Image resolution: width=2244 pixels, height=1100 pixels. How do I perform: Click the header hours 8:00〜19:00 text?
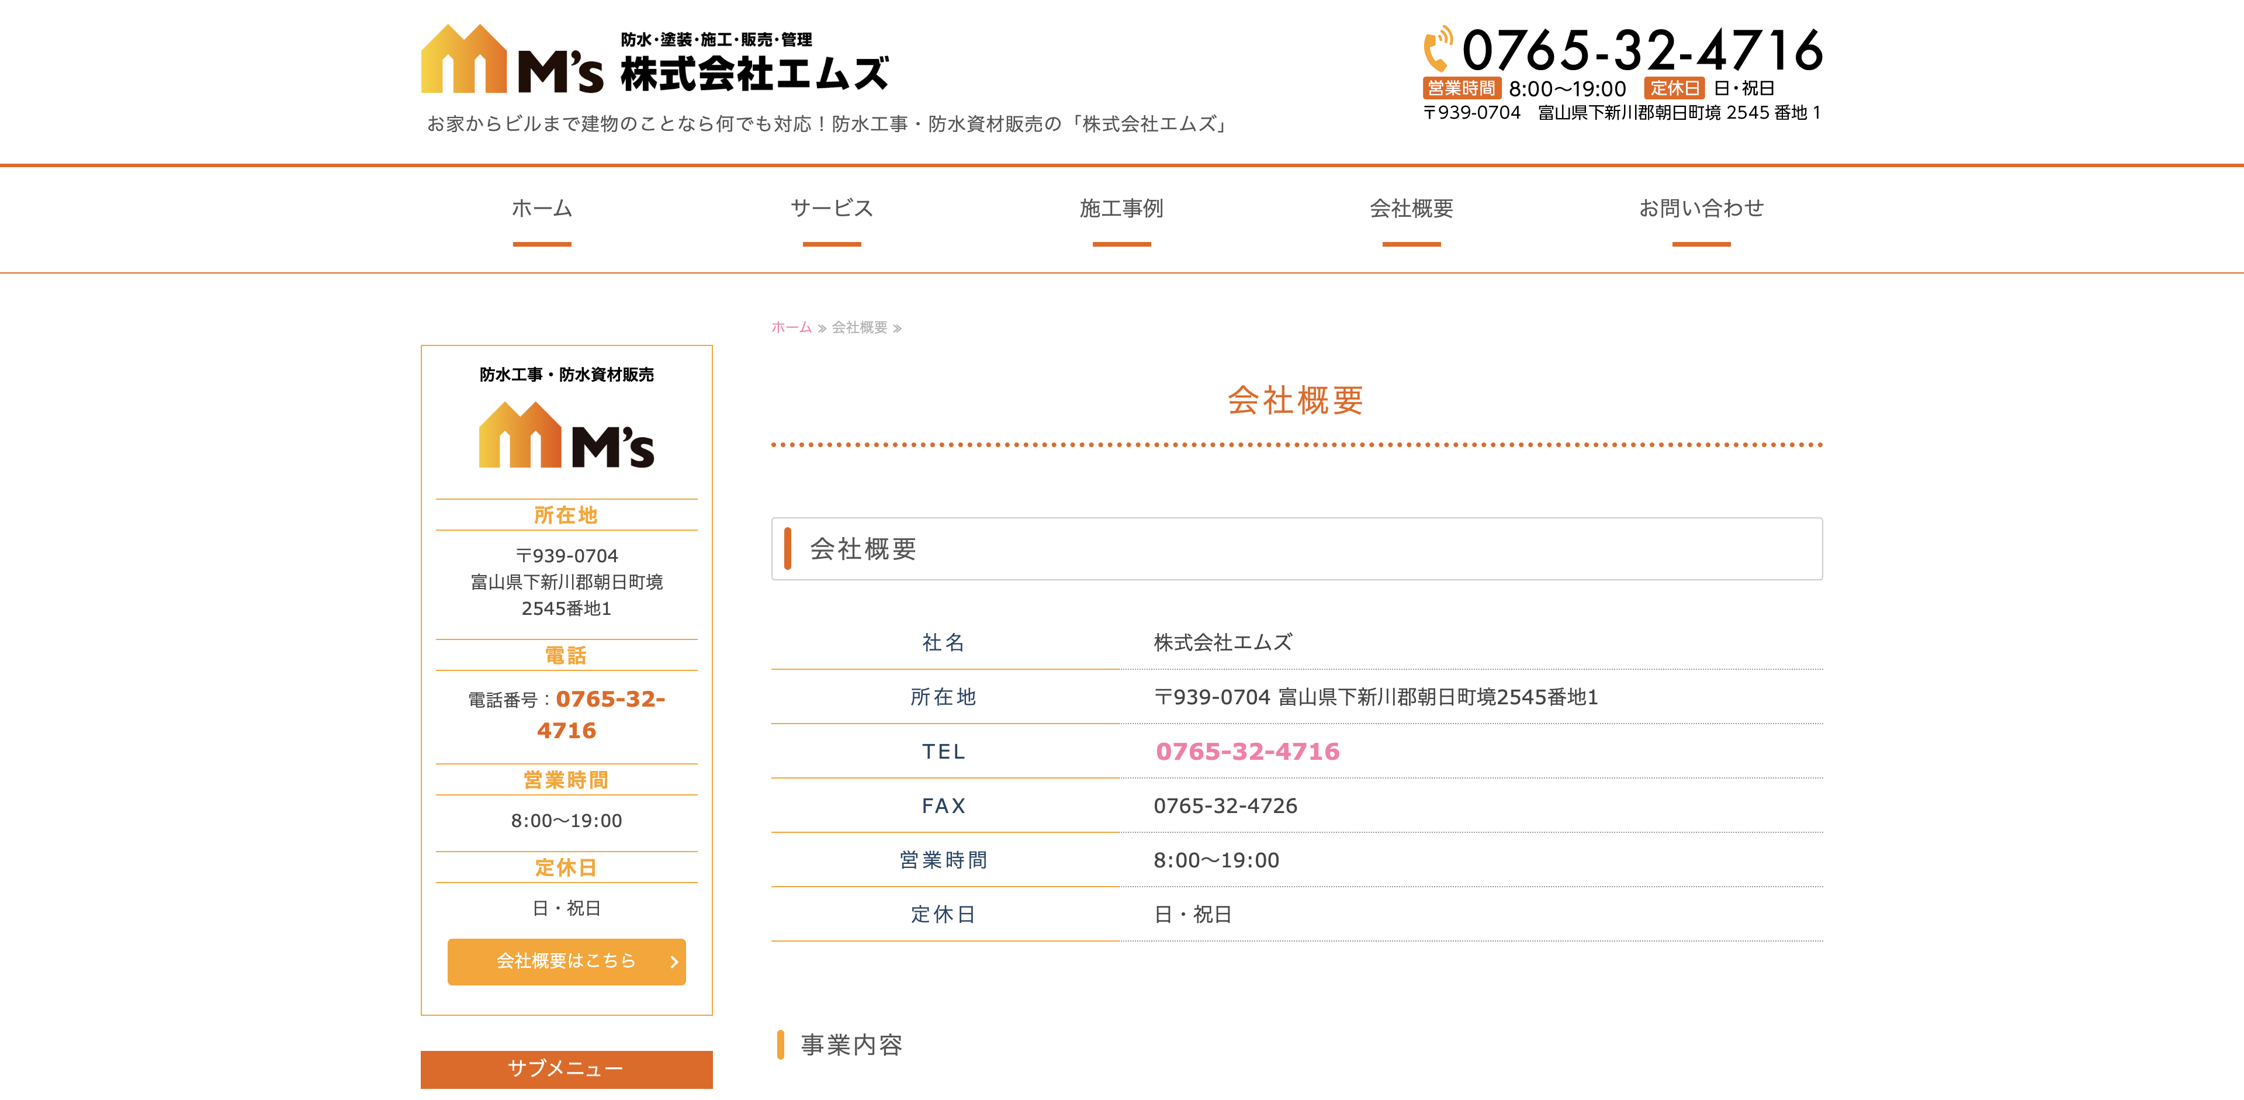click(1567, 89)
